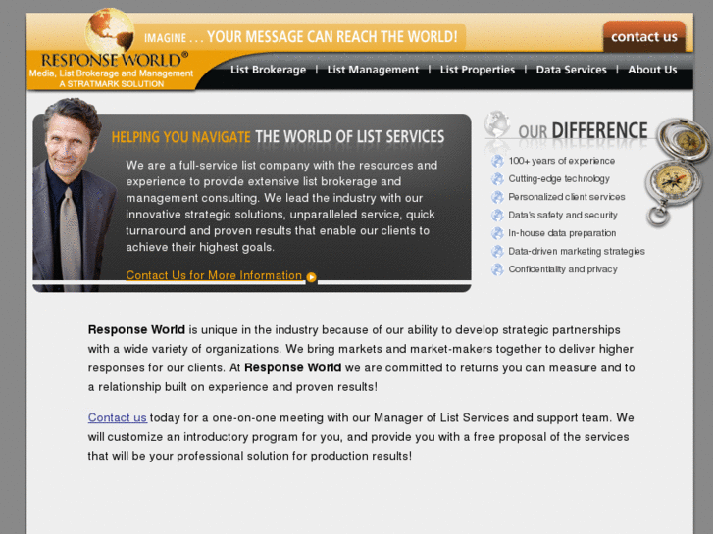
Task: Navigate to About Us
Action: coord(652,70)
